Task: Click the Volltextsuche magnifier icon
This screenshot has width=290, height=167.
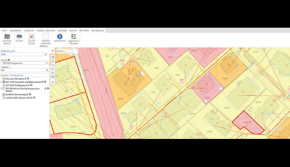Action: (x=47, y=55)
